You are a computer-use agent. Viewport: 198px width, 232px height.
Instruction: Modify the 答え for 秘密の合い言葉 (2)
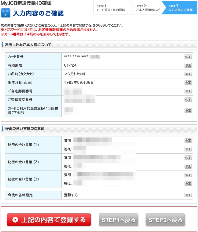tap(188, 166)
